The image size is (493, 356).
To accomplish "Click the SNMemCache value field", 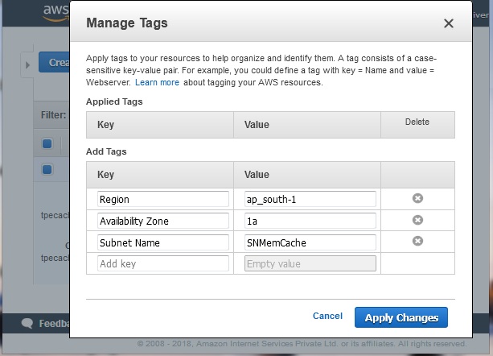I will click(310, 242).
